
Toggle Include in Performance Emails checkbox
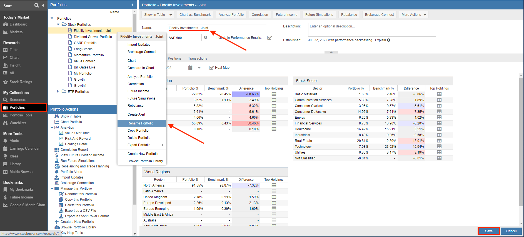269,38
